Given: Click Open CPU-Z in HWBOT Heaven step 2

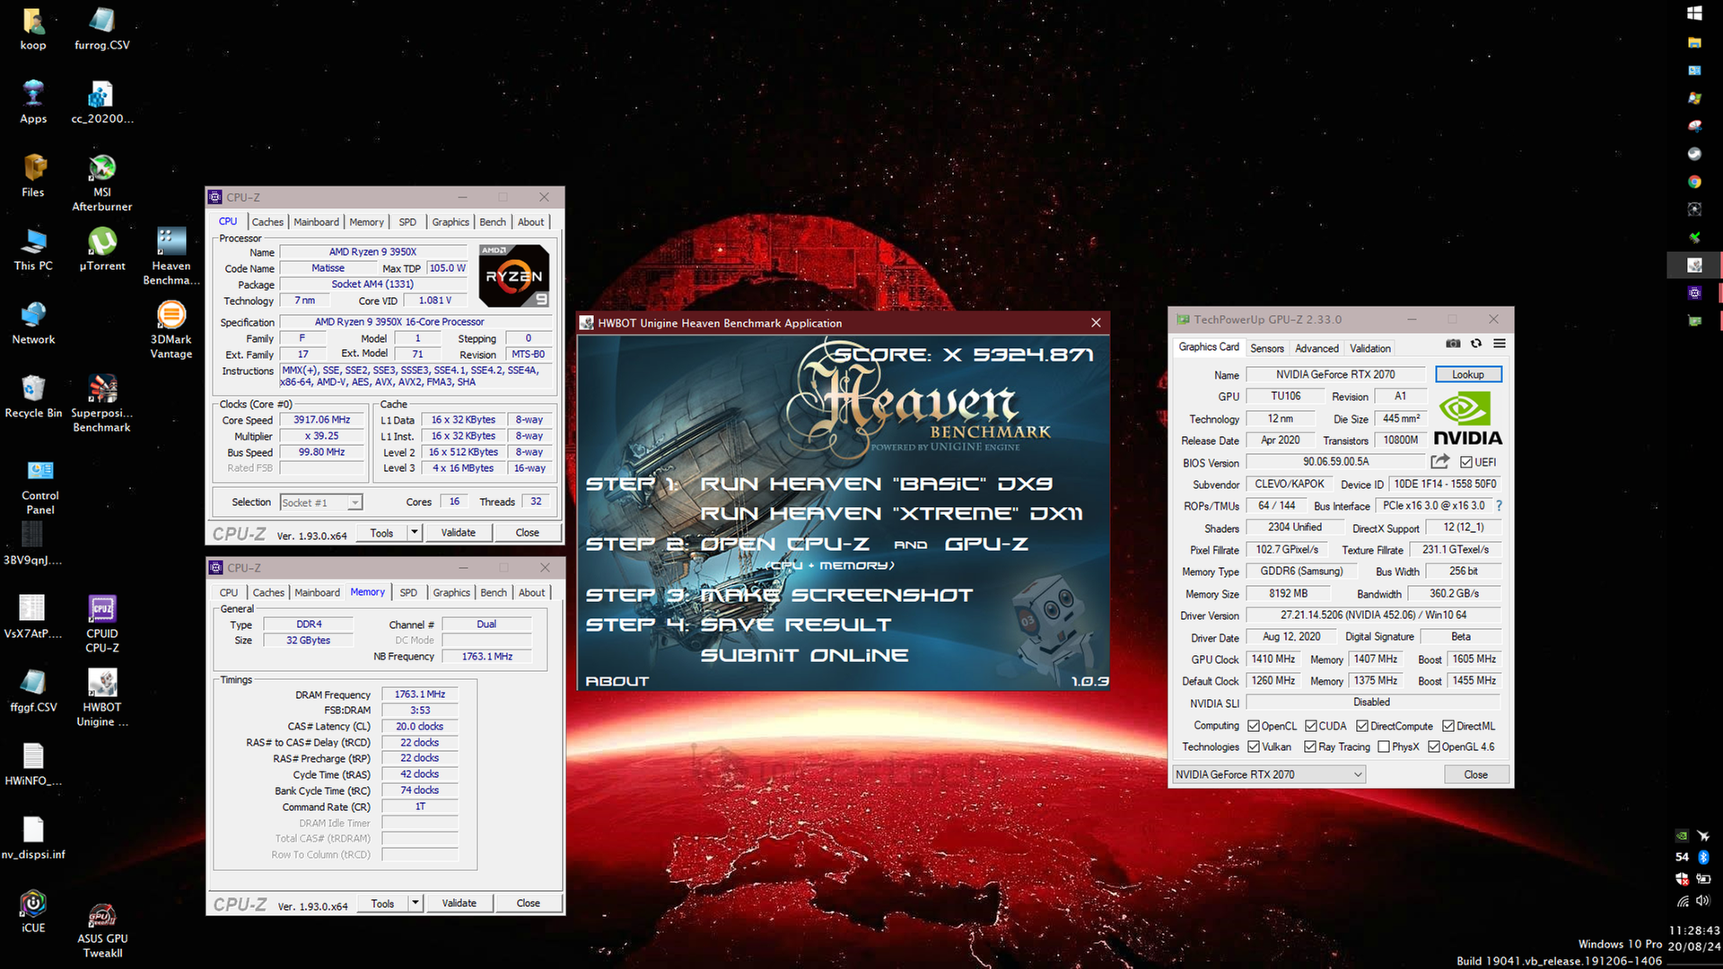Looking at the screenshot, I should tap(784, 544).
